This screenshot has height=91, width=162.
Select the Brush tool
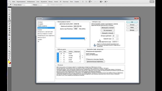pyautogui.click(x=9, y=26)
